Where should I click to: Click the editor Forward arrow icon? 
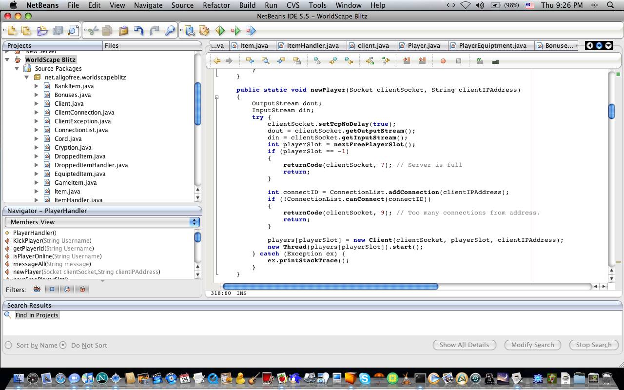(x=229, y=61)
